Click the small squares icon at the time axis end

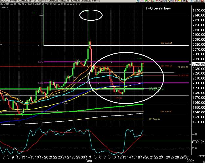[202, 156]
